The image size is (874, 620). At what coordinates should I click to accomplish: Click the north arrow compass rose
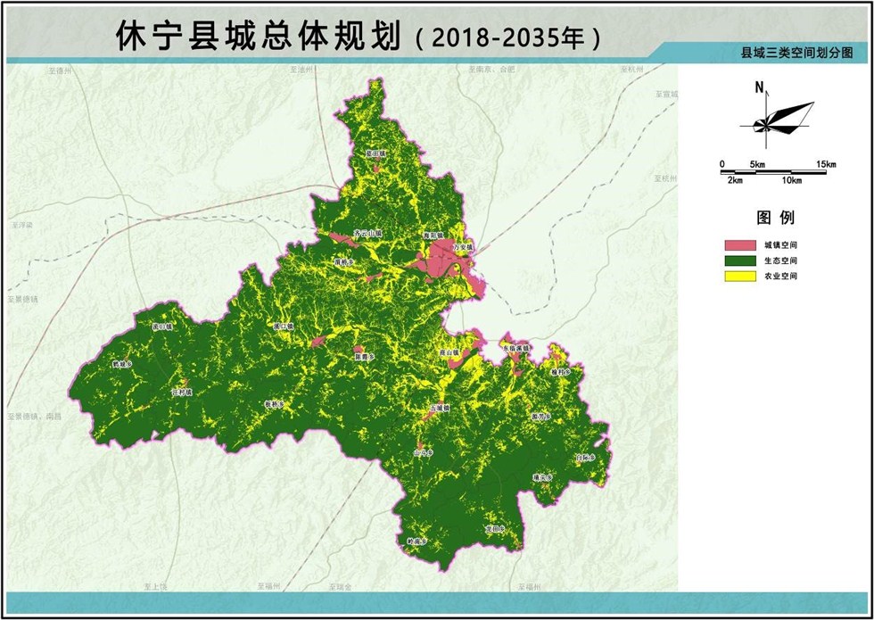pos(777,116)
